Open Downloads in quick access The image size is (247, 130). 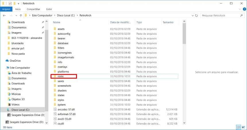click(x=18, y=22)
